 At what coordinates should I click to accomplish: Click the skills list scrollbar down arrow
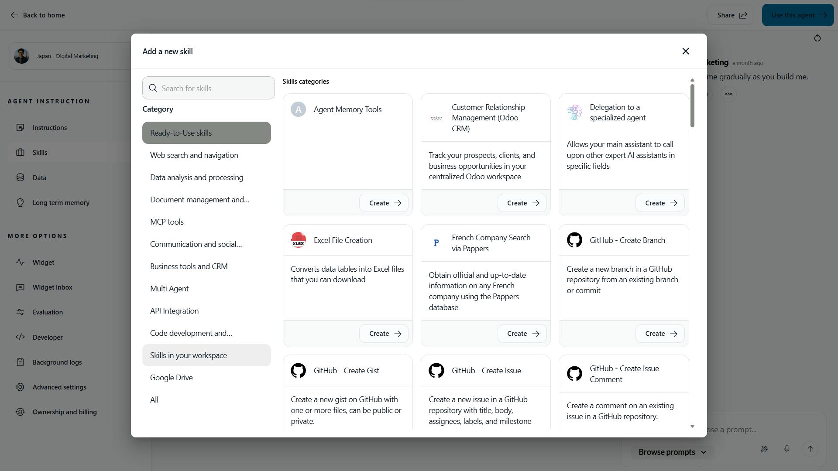coord(692,426)
